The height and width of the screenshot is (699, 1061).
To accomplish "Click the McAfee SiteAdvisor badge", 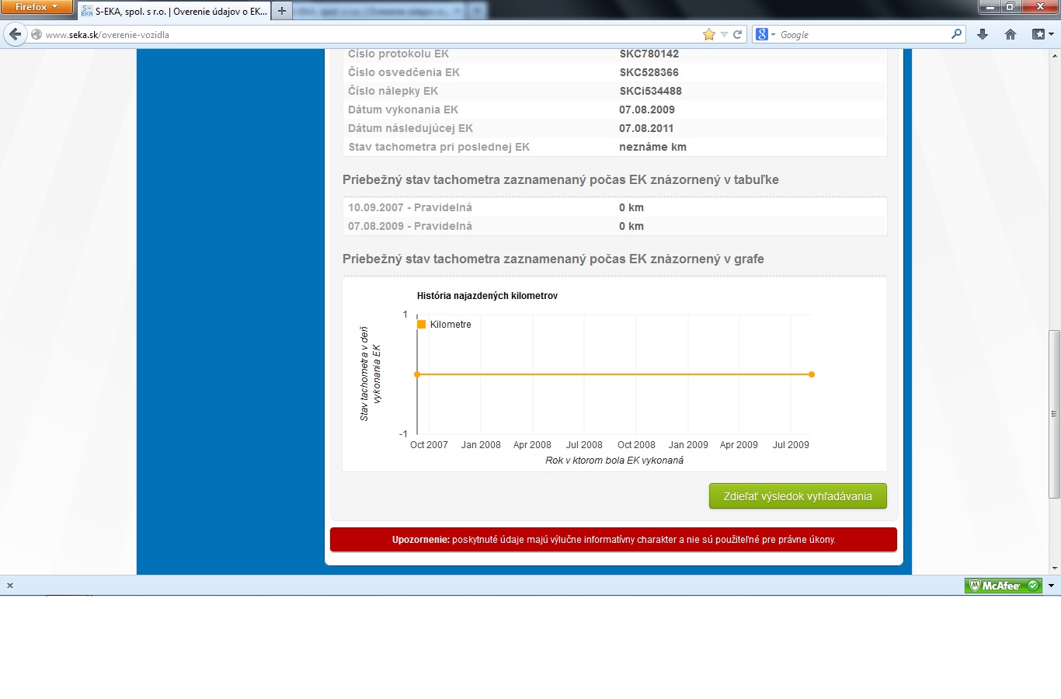I will click(1003, 586).
